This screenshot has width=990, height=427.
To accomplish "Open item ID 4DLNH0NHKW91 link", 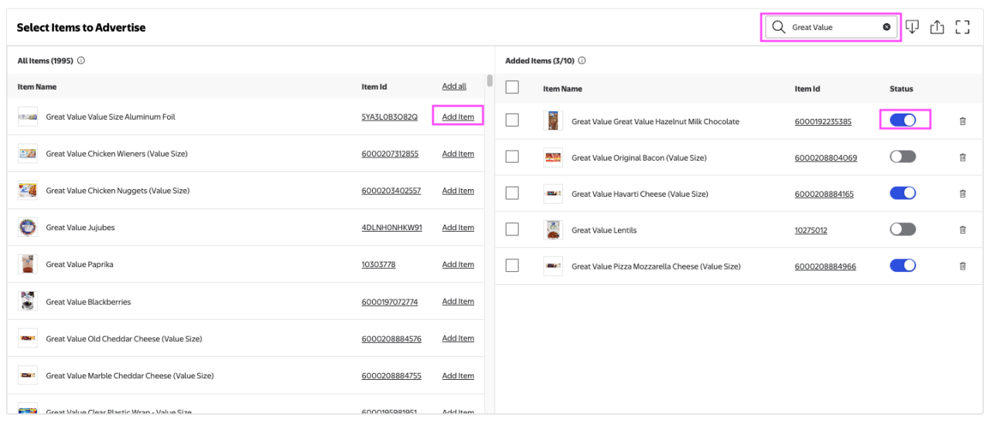I will tap(392, 228).
